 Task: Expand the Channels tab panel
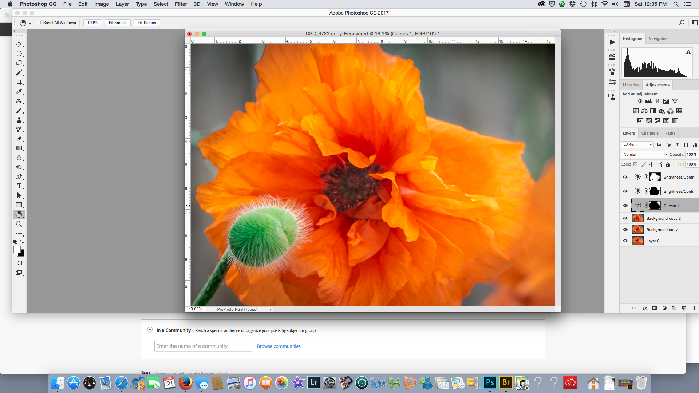point(650,133)
